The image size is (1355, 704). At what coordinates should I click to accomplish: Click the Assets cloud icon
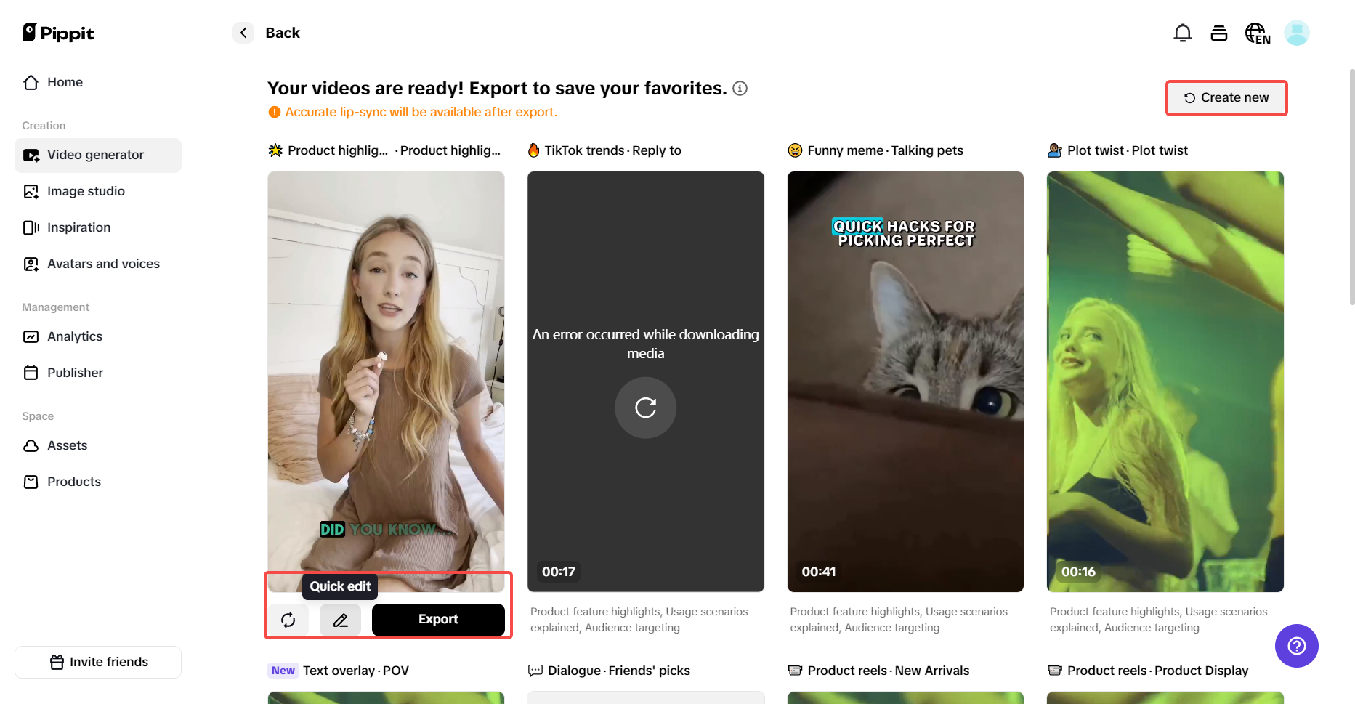click(31, 445)
